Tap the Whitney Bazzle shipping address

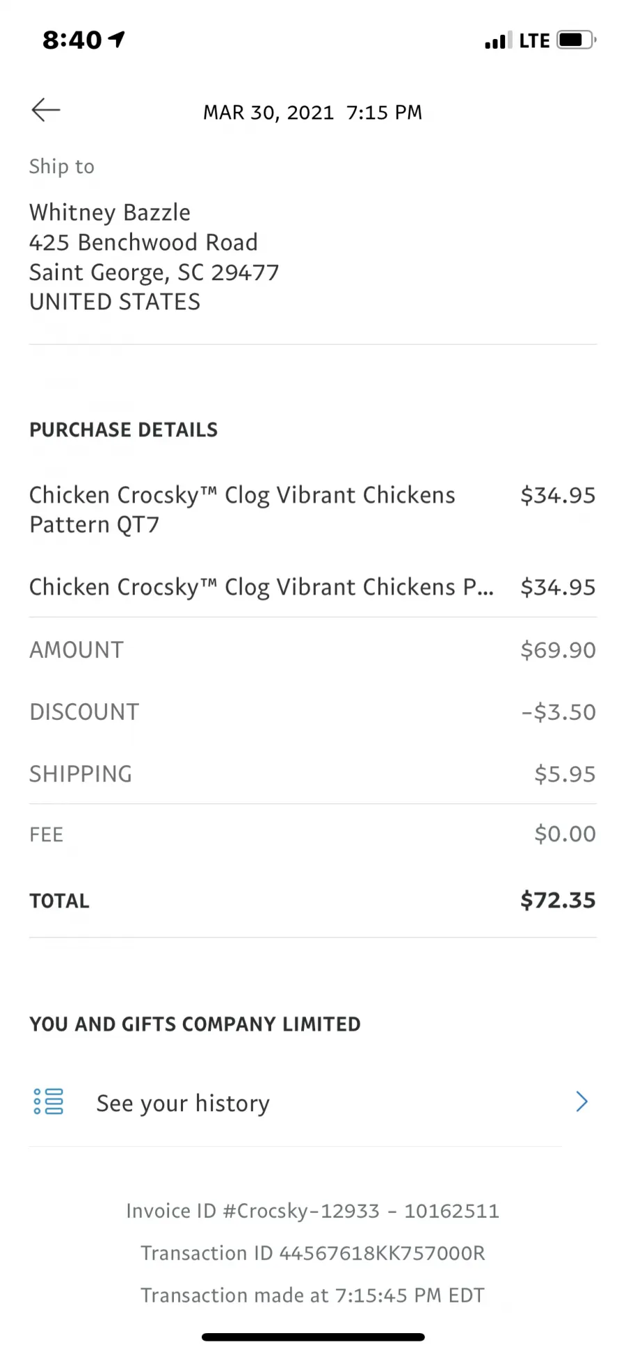pyautogui.click(x=154, y=257)
